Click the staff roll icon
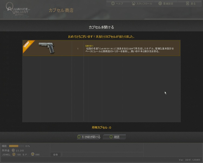The height and width of the screenshot is (163, 203). click(x=133, y=4)
